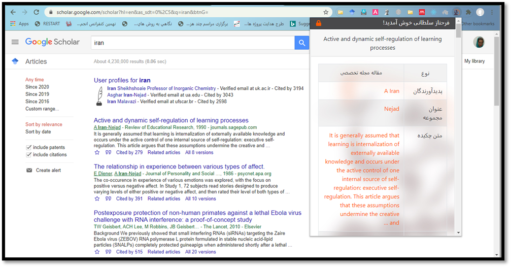Uncheck the include patents checkbox
The height and width of the screenshot is (267, 511).
[29, 147]
